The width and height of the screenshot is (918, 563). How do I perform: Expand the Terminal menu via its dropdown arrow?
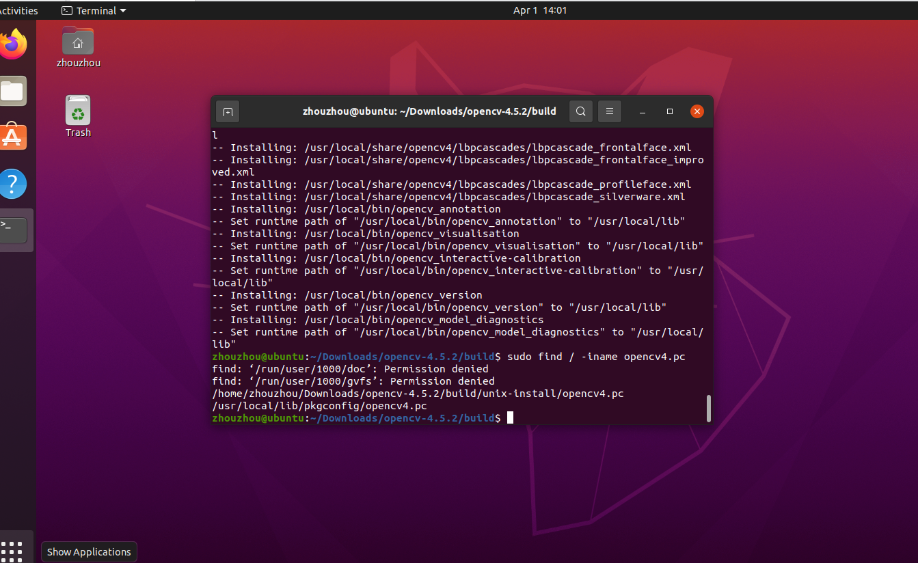122,10
